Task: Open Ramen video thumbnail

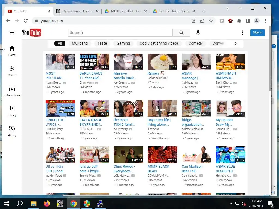Action: pyautogui.click(x=162, y=62)
